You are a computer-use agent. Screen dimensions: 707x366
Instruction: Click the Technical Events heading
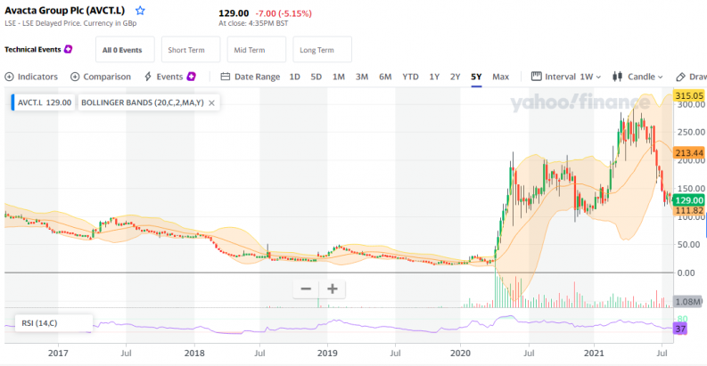point(32,50)
